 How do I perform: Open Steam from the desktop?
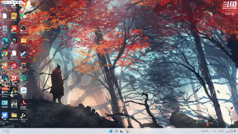coord(24,53)
